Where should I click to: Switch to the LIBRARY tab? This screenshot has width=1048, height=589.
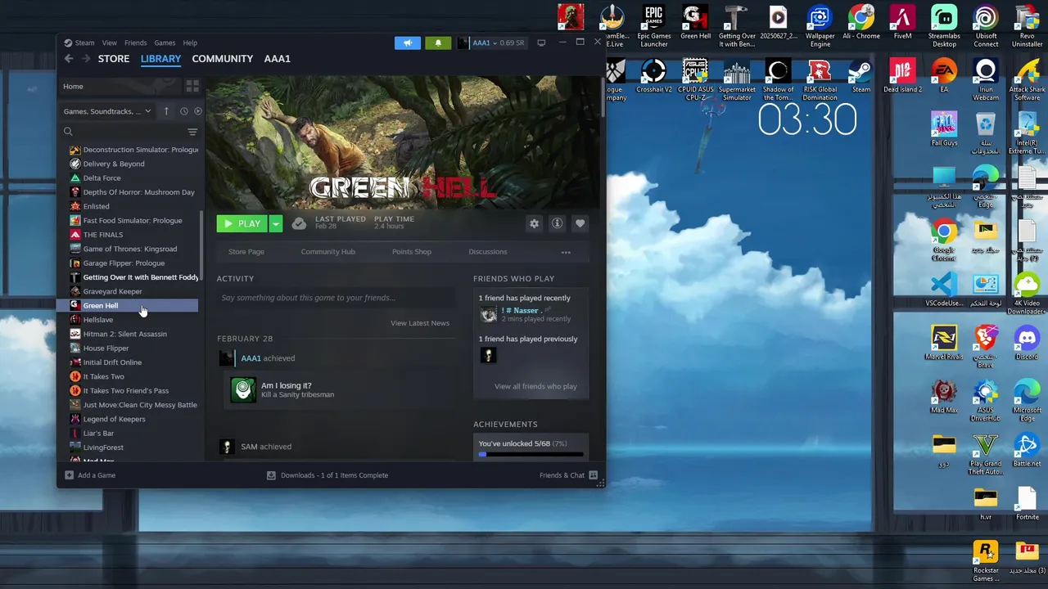pyautogui.click(x=160, y=59)
